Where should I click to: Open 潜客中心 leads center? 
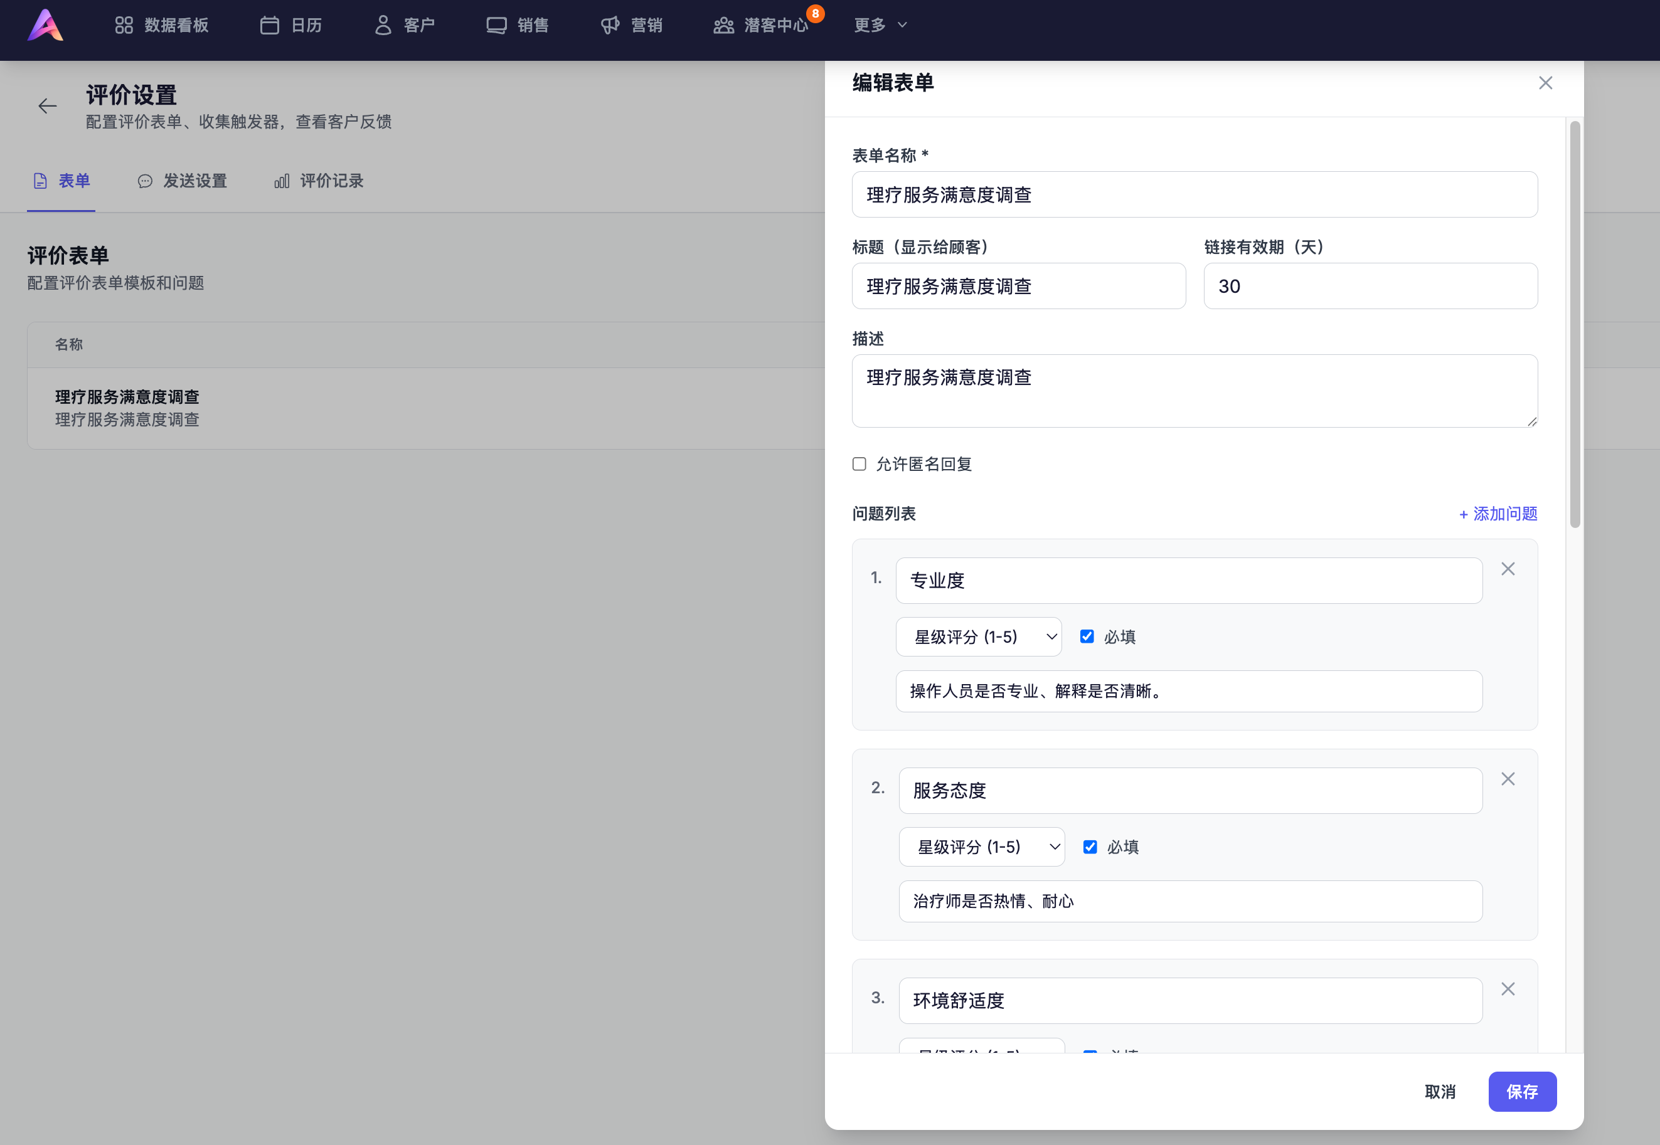pyautogui.click(x=760, y=25)
